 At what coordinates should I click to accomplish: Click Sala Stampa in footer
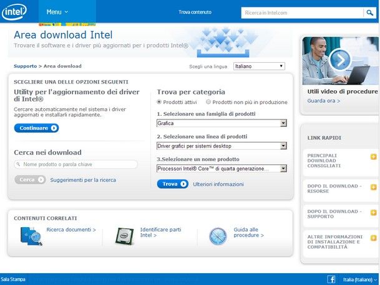coord(13,279)
